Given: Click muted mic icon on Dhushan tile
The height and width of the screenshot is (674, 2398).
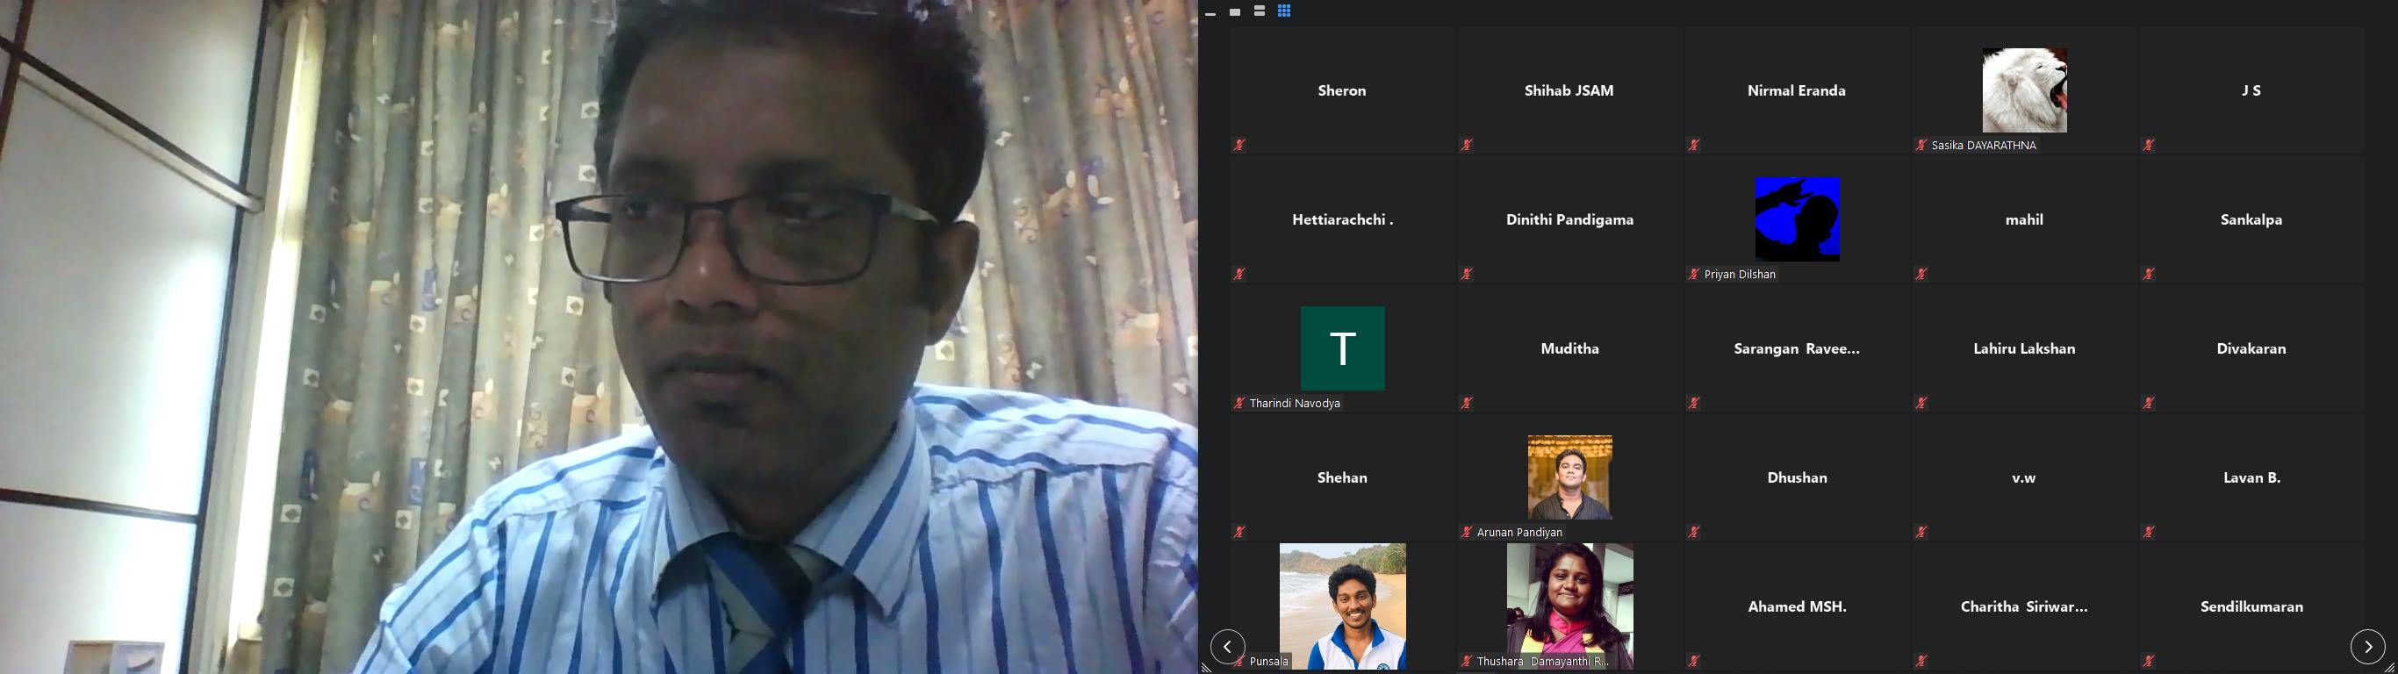Looking at the screenshot, I should click(x=1694, y=533).
